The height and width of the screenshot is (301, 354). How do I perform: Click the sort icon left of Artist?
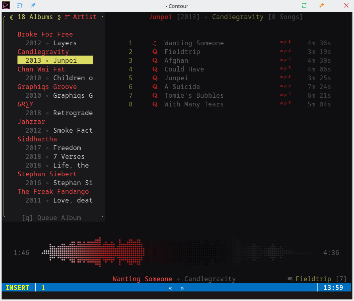[x=67, y=17]
